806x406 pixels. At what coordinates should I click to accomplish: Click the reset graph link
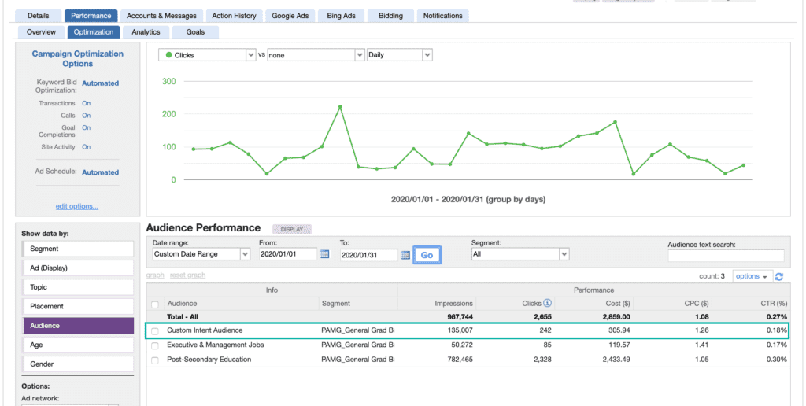(x=187, y=275)
